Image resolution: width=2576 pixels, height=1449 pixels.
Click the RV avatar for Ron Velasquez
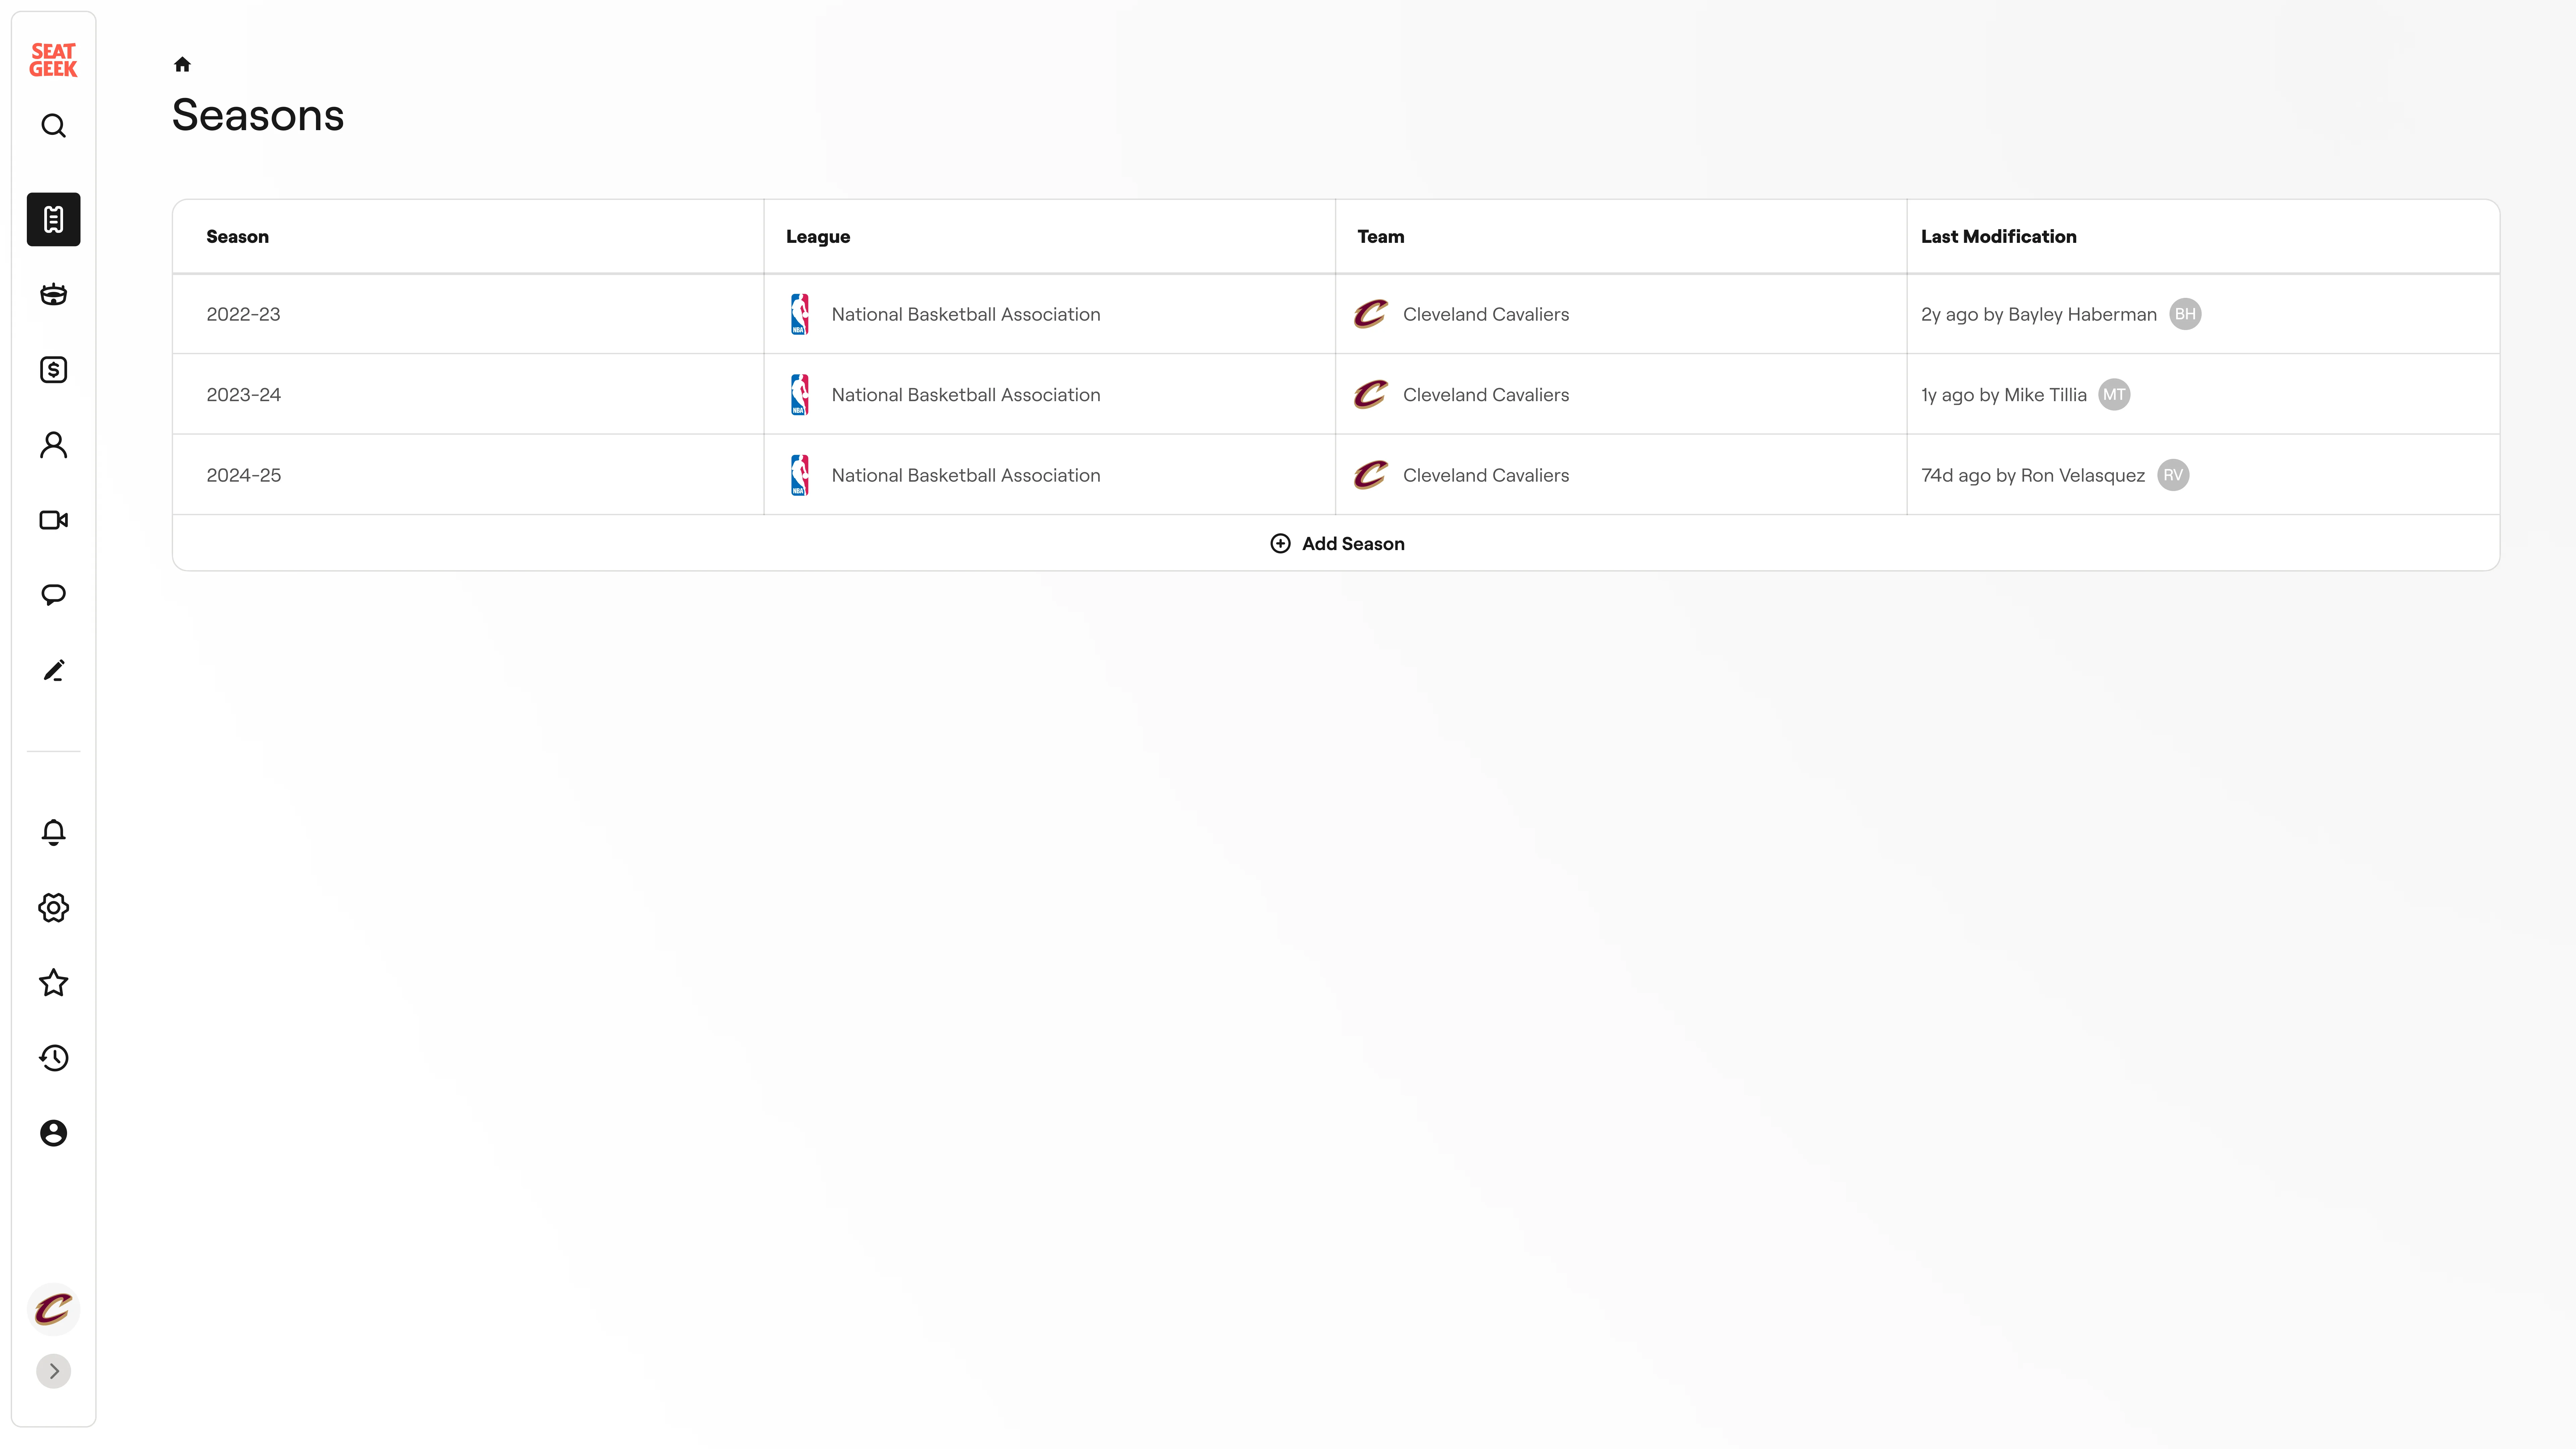pos(2173,475)
